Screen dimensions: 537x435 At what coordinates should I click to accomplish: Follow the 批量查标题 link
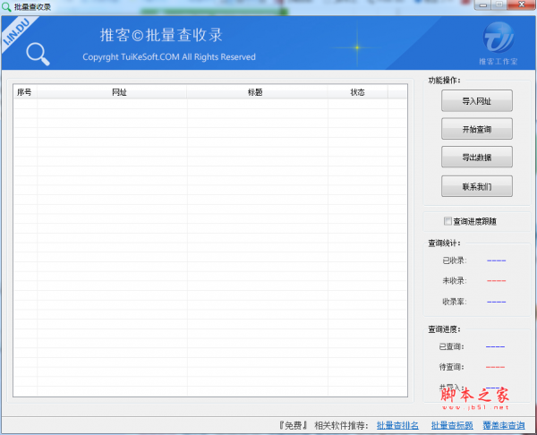click(x=452, y=425)
